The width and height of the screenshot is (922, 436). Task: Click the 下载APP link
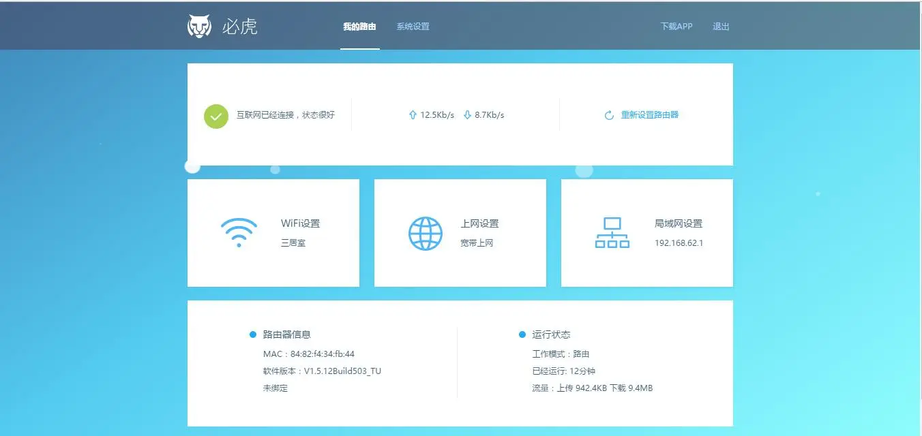(676, 27)
